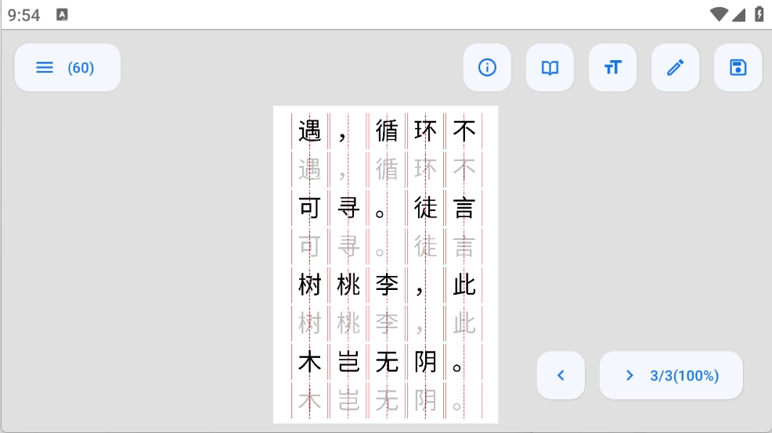Click the info circle icon
772x433 pixels.
487,68
